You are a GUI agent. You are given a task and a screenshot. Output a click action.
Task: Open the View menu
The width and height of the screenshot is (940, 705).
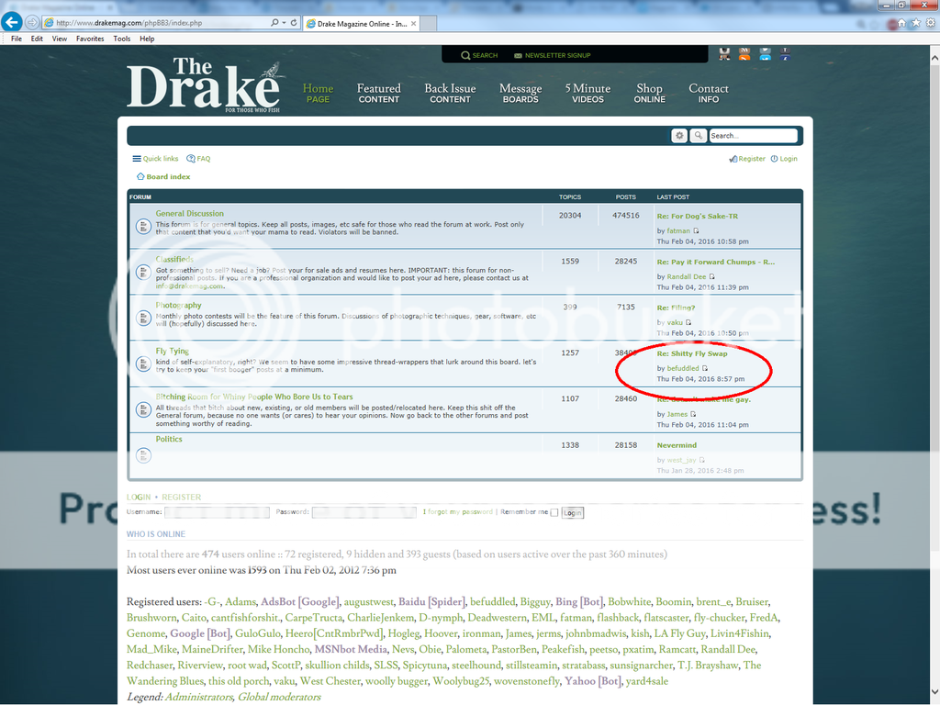tap(60, 39)
